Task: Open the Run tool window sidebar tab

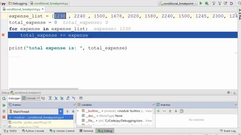Action: point(239,14)
